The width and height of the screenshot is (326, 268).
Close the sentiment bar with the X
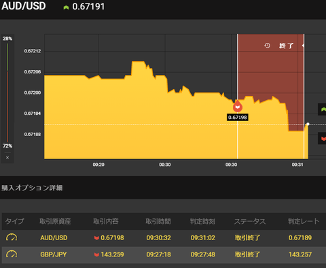[7, 158]
